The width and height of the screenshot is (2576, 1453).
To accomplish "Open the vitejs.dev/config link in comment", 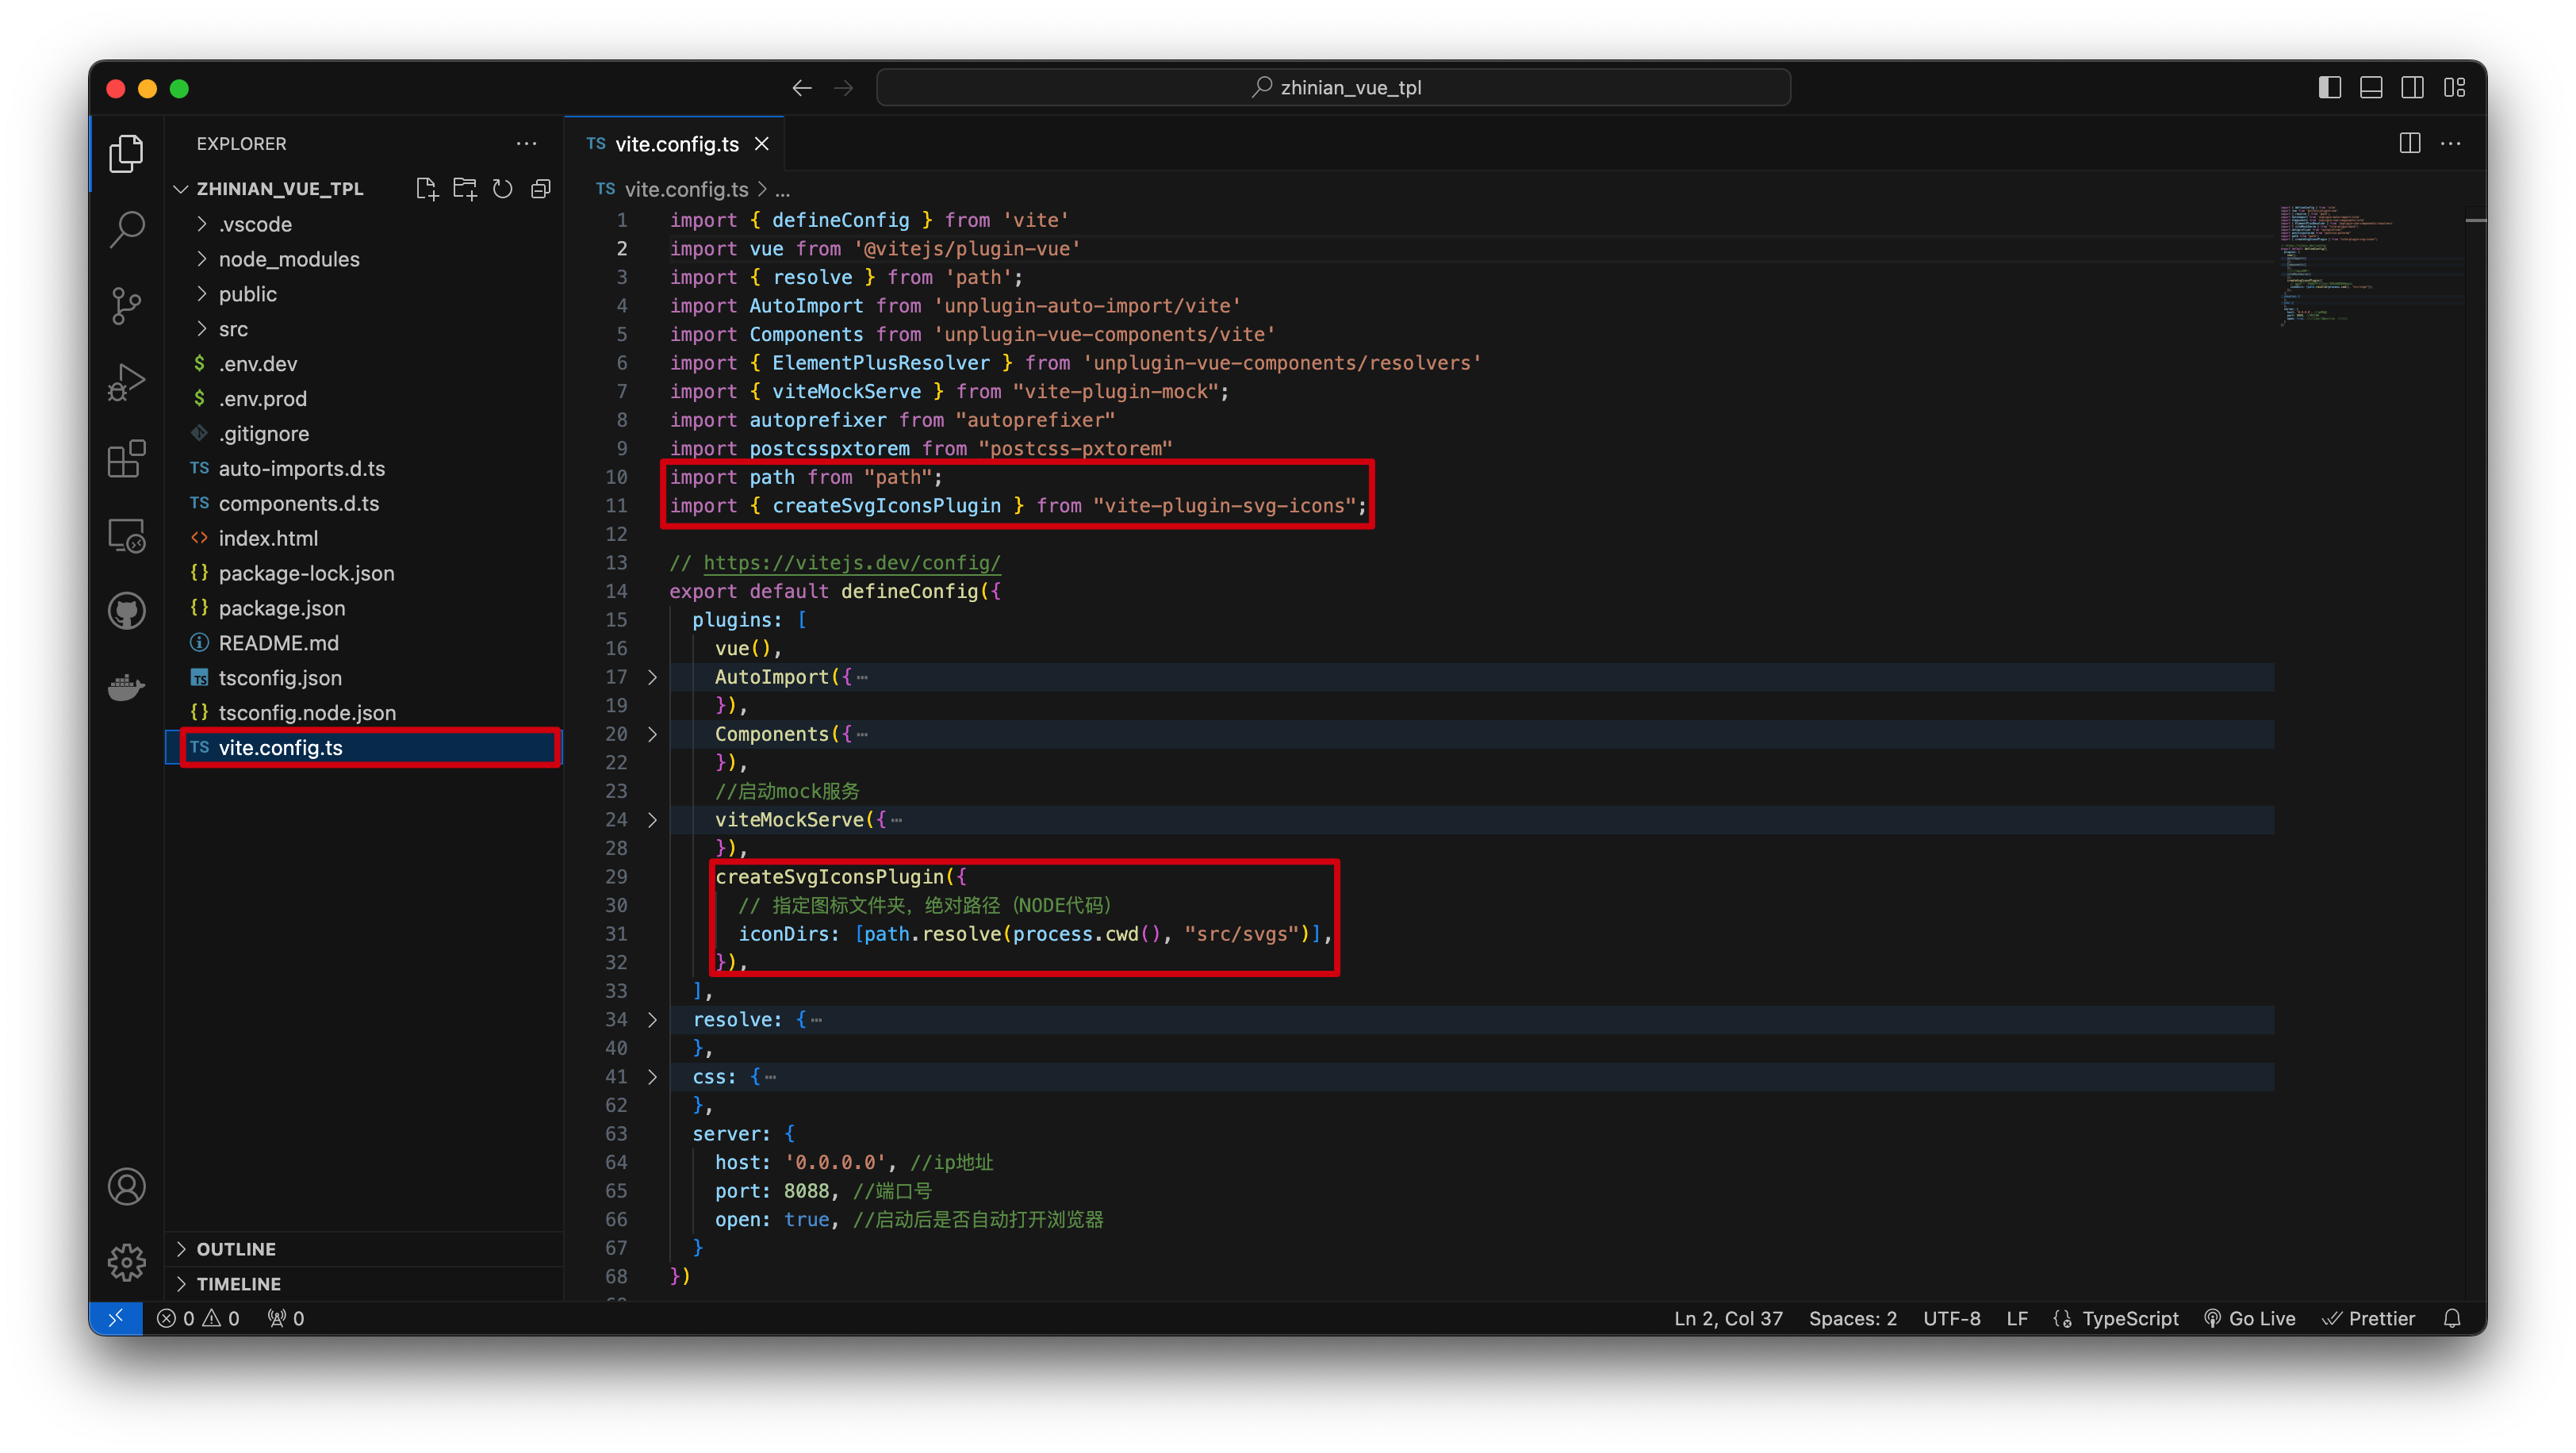I will [851, 563].
